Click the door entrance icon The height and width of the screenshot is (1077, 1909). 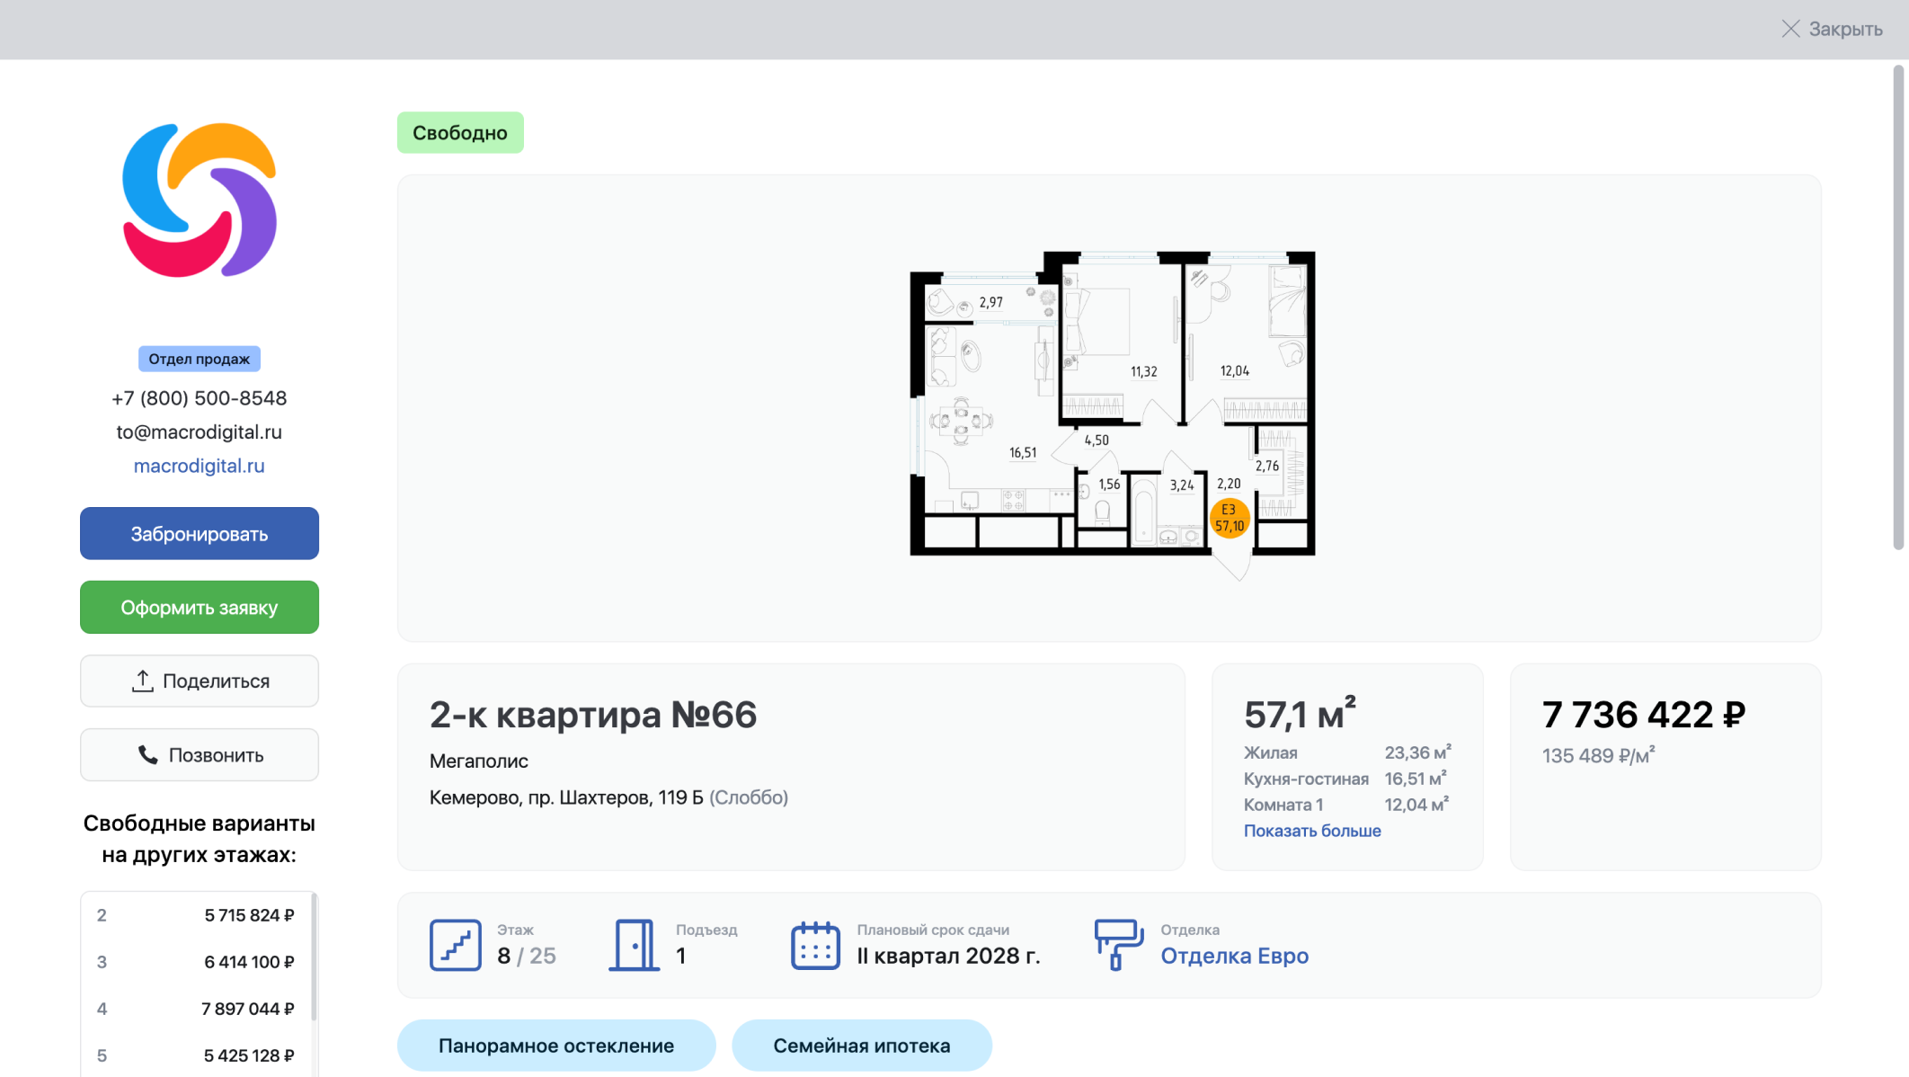point(635,945)
